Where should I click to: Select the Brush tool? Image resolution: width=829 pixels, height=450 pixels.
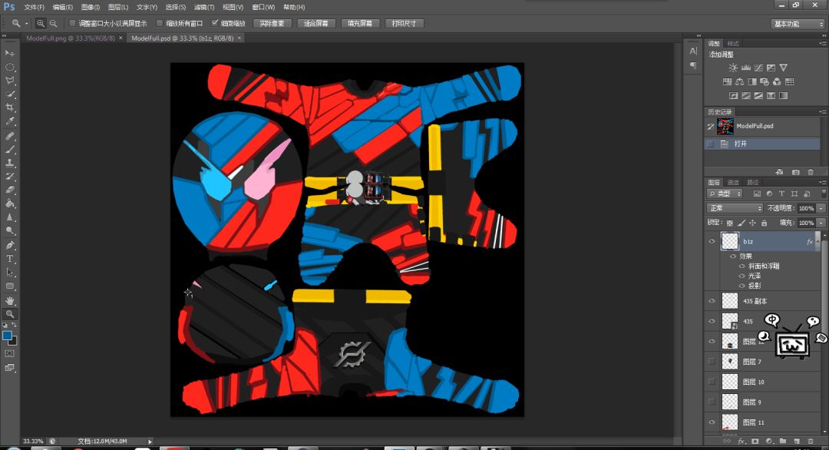(9, 150)
